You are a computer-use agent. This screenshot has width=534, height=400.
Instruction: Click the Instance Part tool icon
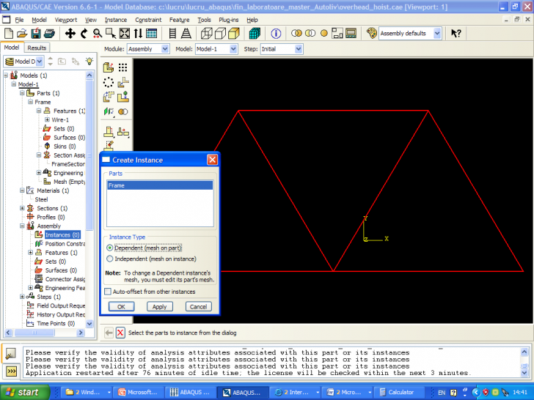(x=109, y=67)
